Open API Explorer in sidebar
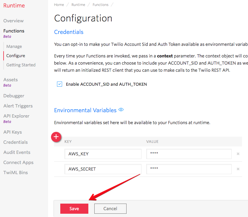The height and width of the screenshot is (217, 248). [16, 116]
